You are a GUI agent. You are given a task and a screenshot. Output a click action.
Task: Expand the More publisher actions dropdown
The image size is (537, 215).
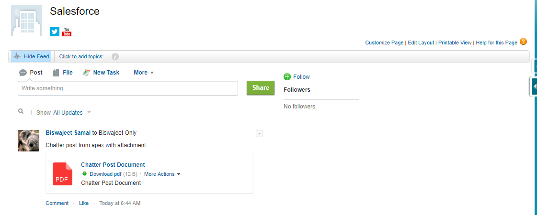pyautogui.click(x=144, y=73)
